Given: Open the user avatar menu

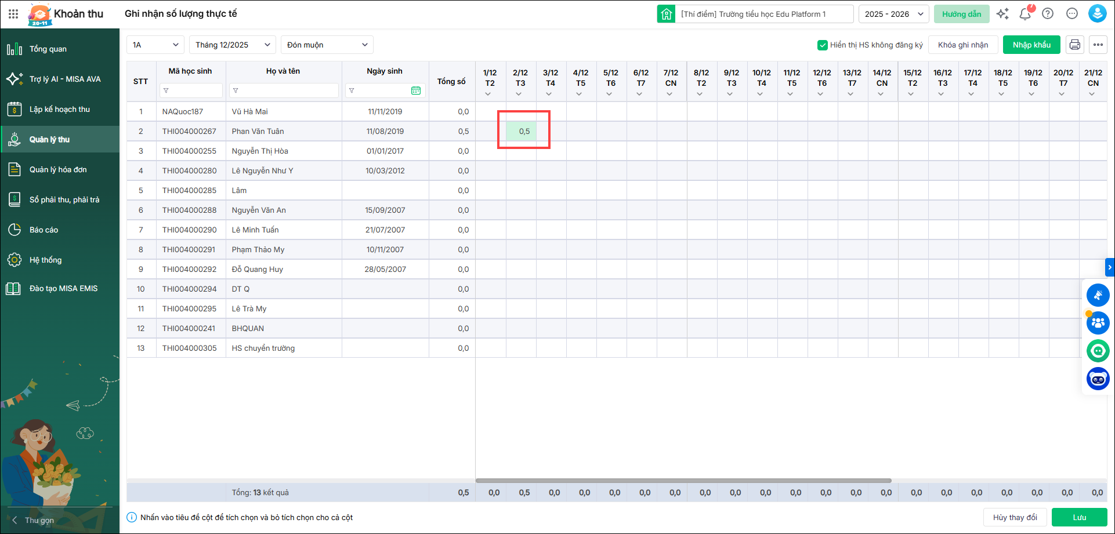Looking at the screenshot, I should pyautogui.click(x=1098, y=14).
